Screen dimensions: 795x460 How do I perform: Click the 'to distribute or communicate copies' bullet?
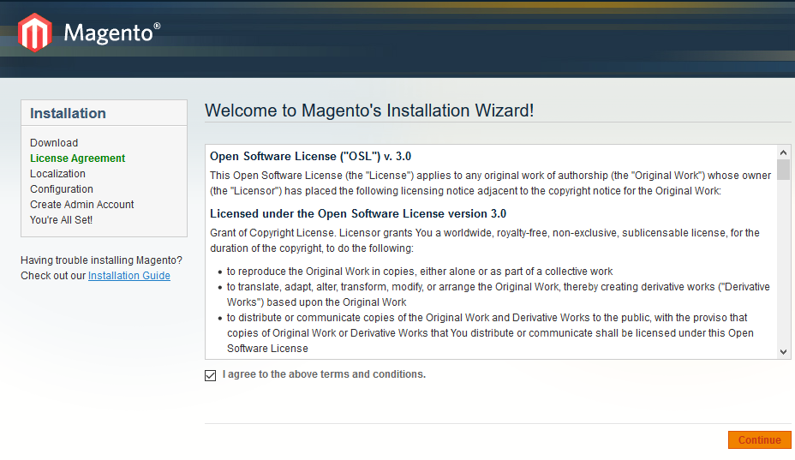pyautogui.click(x=490, y=332)
